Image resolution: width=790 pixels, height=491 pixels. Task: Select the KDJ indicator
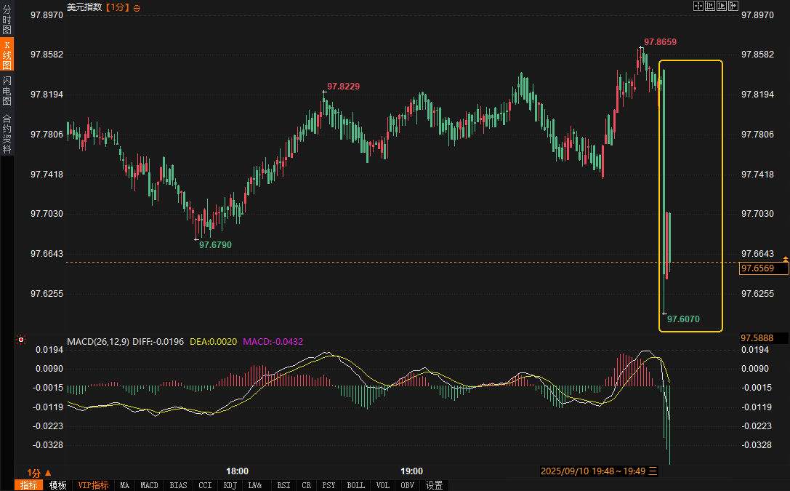coord(230,485)
